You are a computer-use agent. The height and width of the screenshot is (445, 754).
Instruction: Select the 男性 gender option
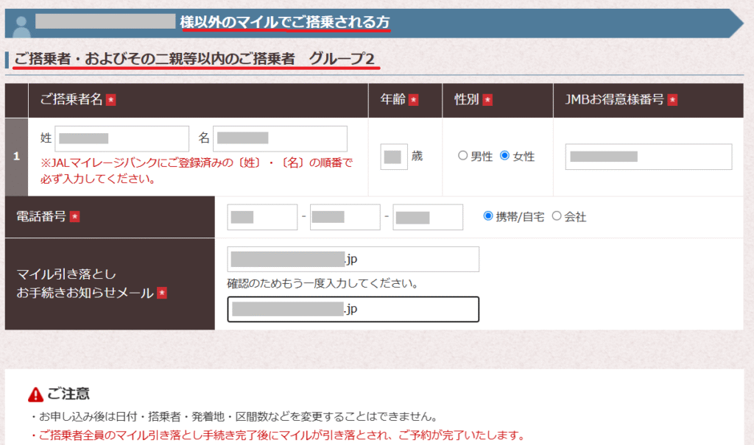pos(462,156)
